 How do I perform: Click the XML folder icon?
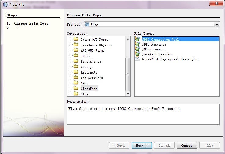[x=76, y=83]
